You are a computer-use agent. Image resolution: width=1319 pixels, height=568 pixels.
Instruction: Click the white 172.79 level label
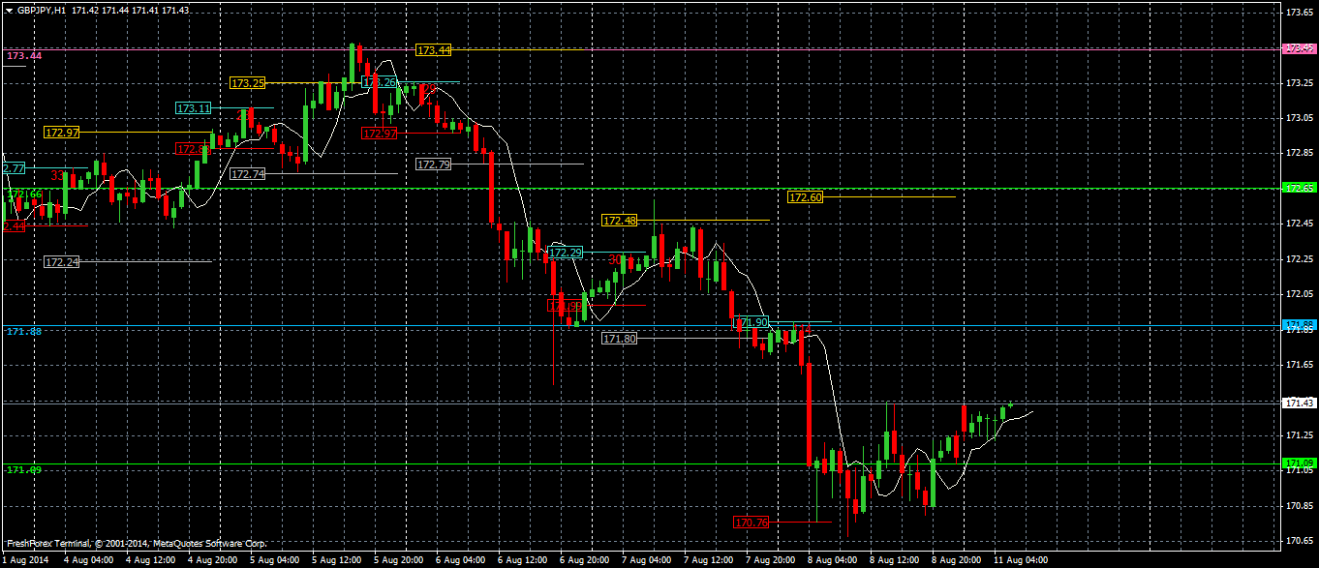pos(433,164)
